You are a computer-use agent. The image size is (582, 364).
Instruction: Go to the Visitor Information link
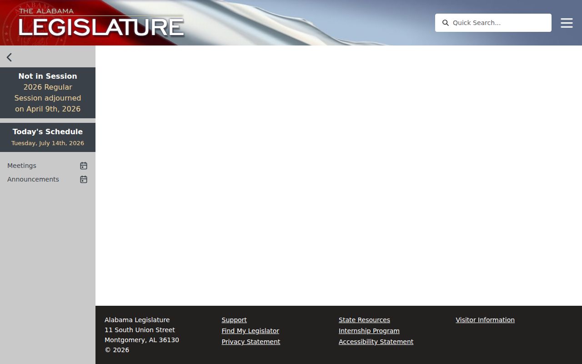(x=485, y=320)
